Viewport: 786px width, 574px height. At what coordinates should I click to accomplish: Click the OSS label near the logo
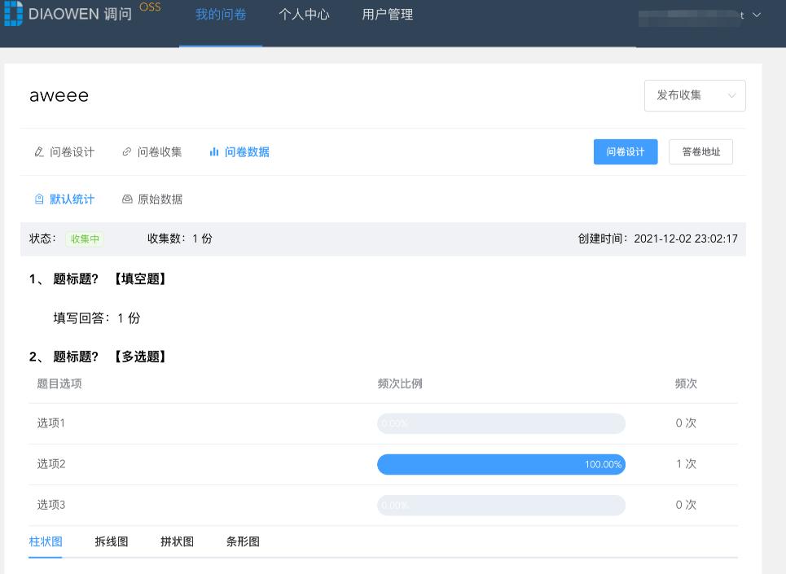[149, 7]
